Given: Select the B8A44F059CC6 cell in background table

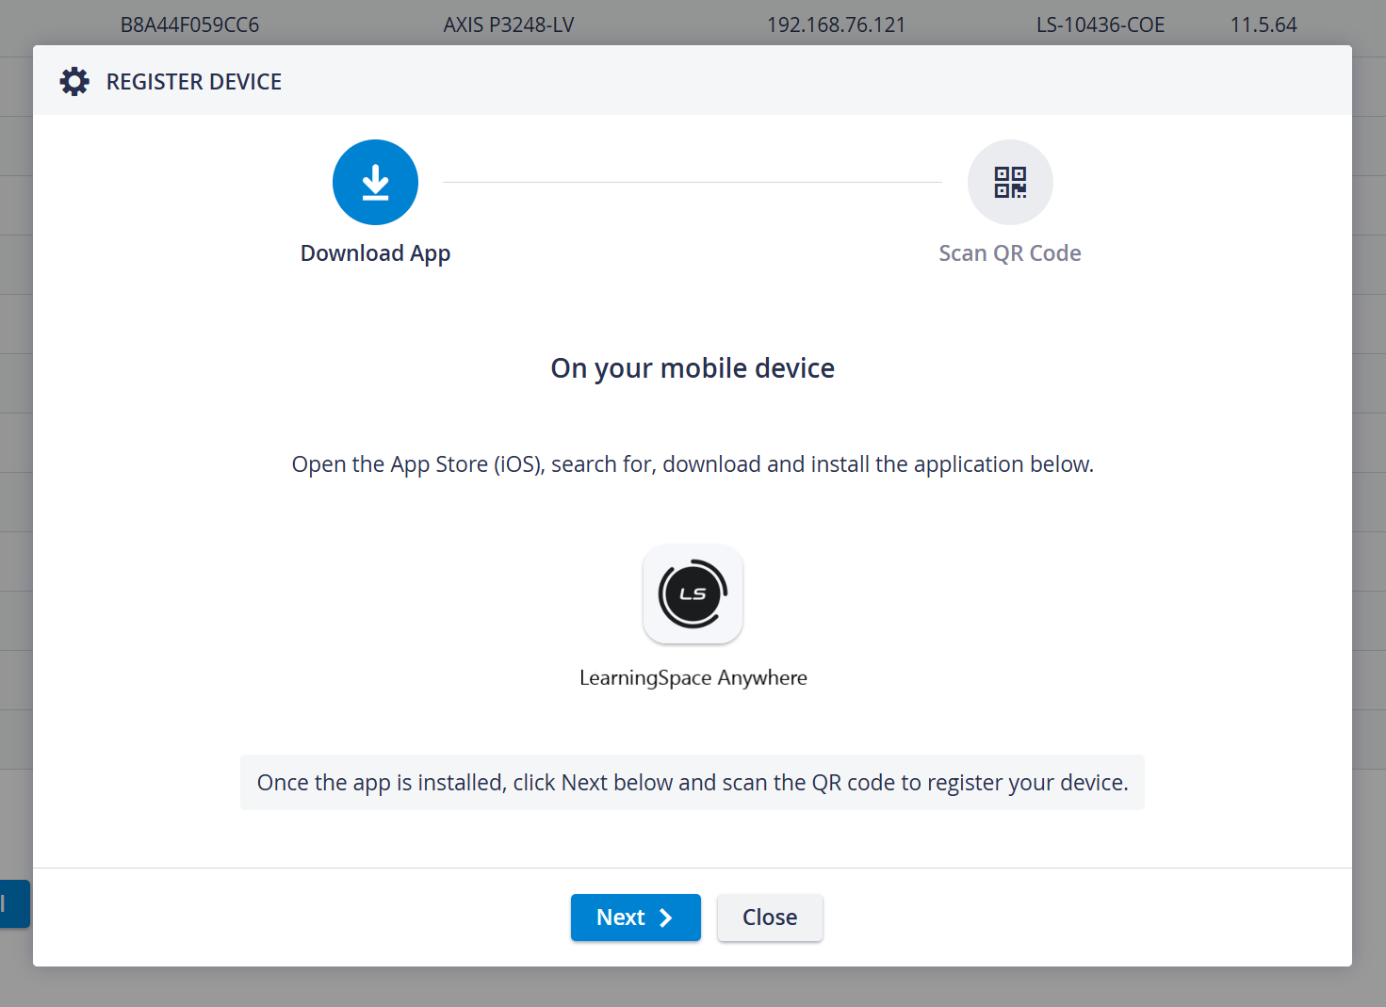Looking at the screenshot, I should pyautogui.click(x=189, y=25).
